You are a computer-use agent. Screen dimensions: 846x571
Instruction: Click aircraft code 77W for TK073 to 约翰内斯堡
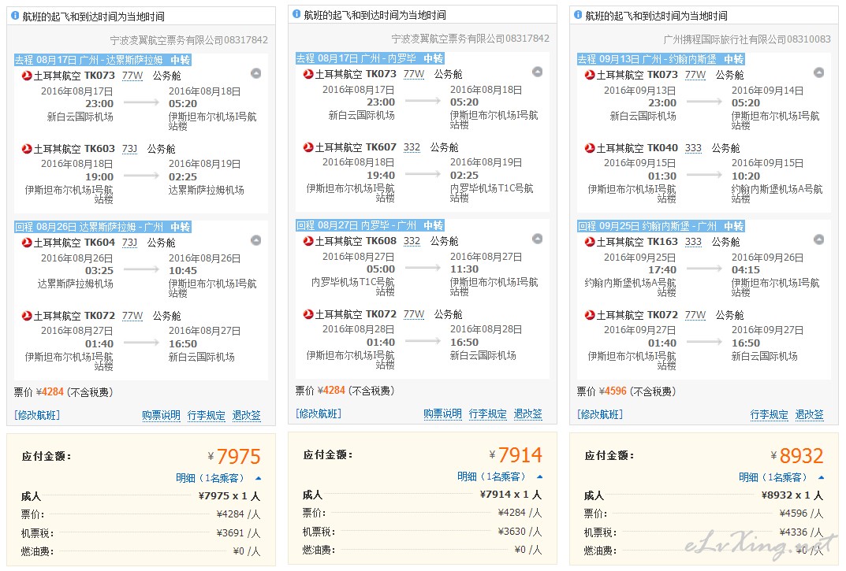coord(695,74)
